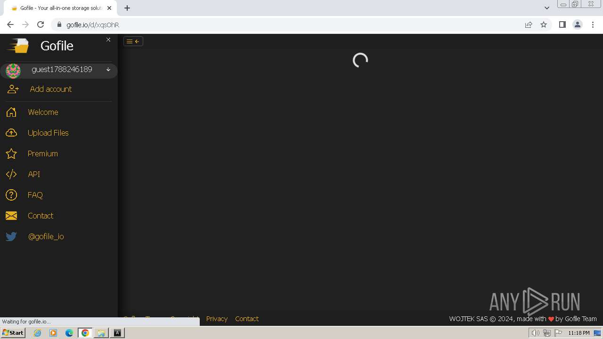Open the FAQ menu item

[35, 195]
